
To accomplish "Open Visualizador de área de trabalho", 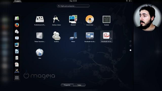I will coord(90,37).
